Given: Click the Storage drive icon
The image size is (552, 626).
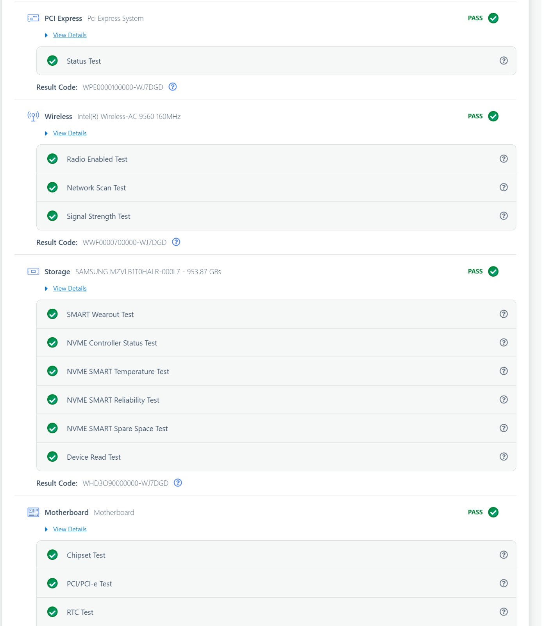Looking at the screenshot, I should pyautogui.click(x=33, y=272).
